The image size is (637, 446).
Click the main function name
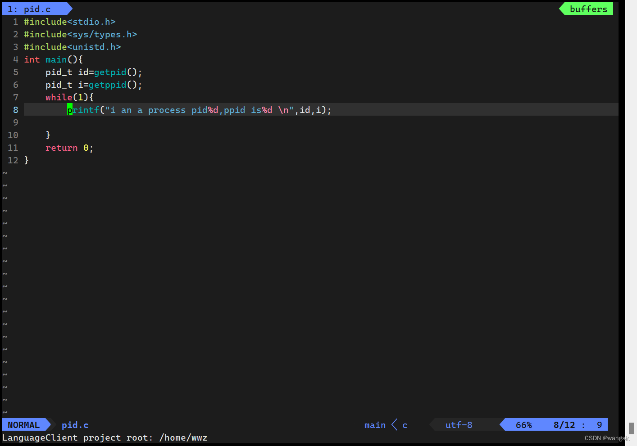[56, 59]
